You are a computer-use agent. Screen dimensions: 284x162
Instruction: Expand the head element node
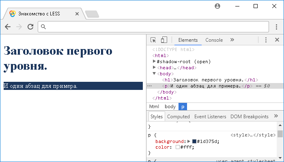click(x=154, y=68)
